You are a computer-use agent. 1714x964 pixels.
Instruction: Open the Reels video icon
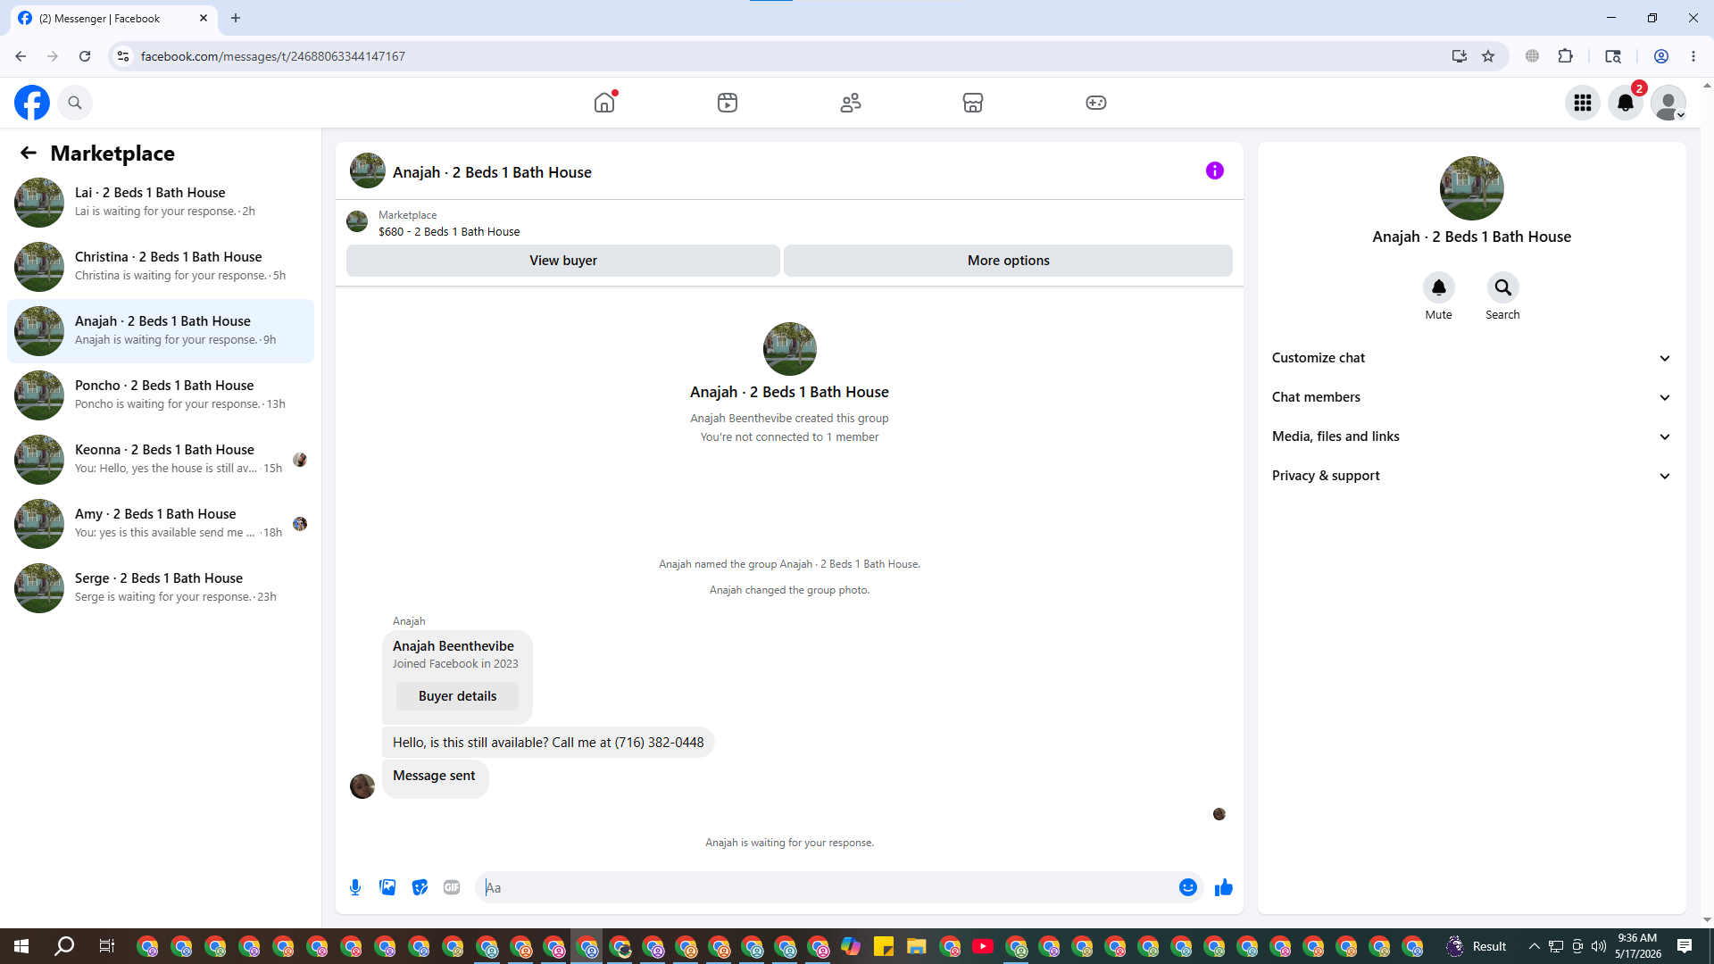[x=728, y=103]
